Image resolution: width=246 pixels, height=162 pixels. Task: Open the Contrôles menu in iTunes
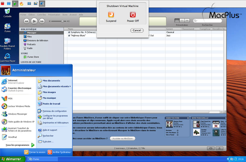coord(42,15)
